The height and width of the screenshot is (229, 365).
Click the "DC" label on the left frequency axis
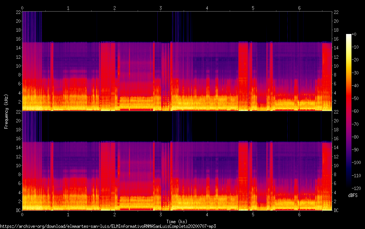pos(19,210)
